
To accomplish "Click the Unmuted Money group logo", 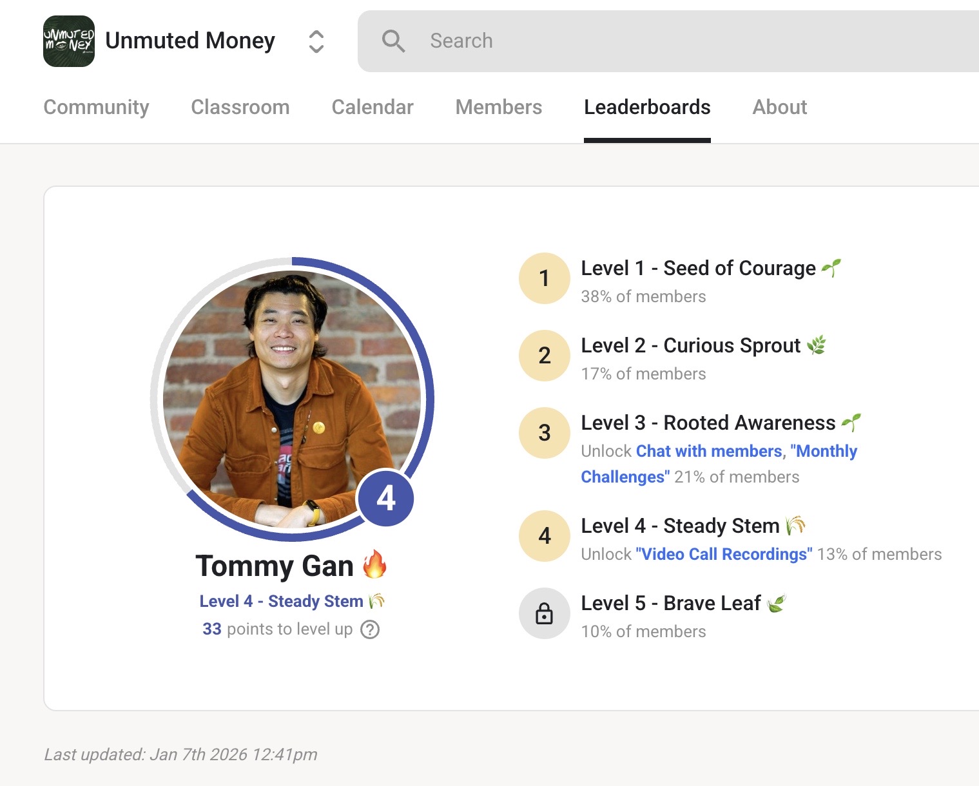I will pyautogui.click(x=69, y=41).
